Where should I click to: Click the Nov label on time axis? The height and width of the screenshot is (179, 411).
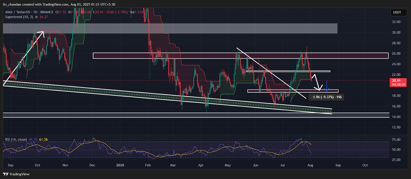(66, 165)
